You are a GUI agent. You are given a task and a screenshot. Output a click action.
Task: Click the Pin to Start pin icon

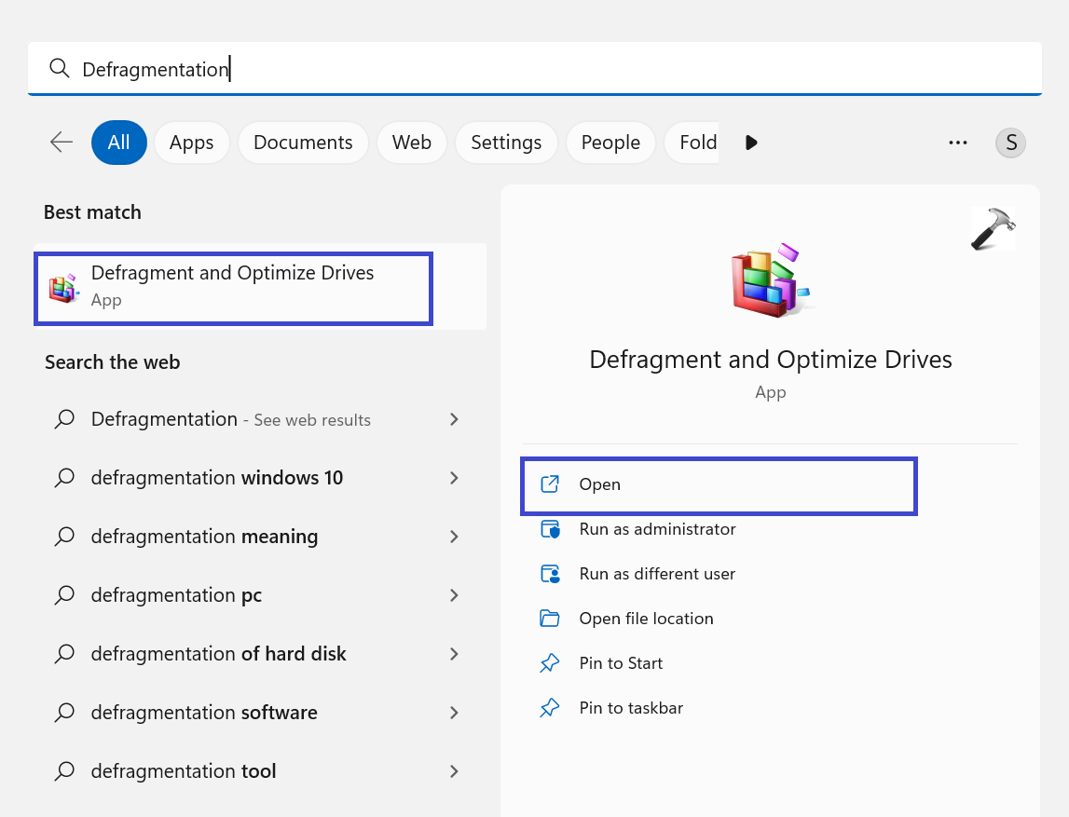[550, 663]
